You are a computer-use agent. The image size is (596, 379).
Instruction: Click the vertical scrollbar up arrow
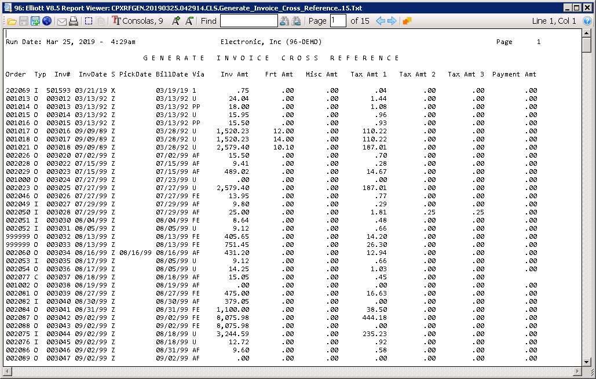(587, 34)
